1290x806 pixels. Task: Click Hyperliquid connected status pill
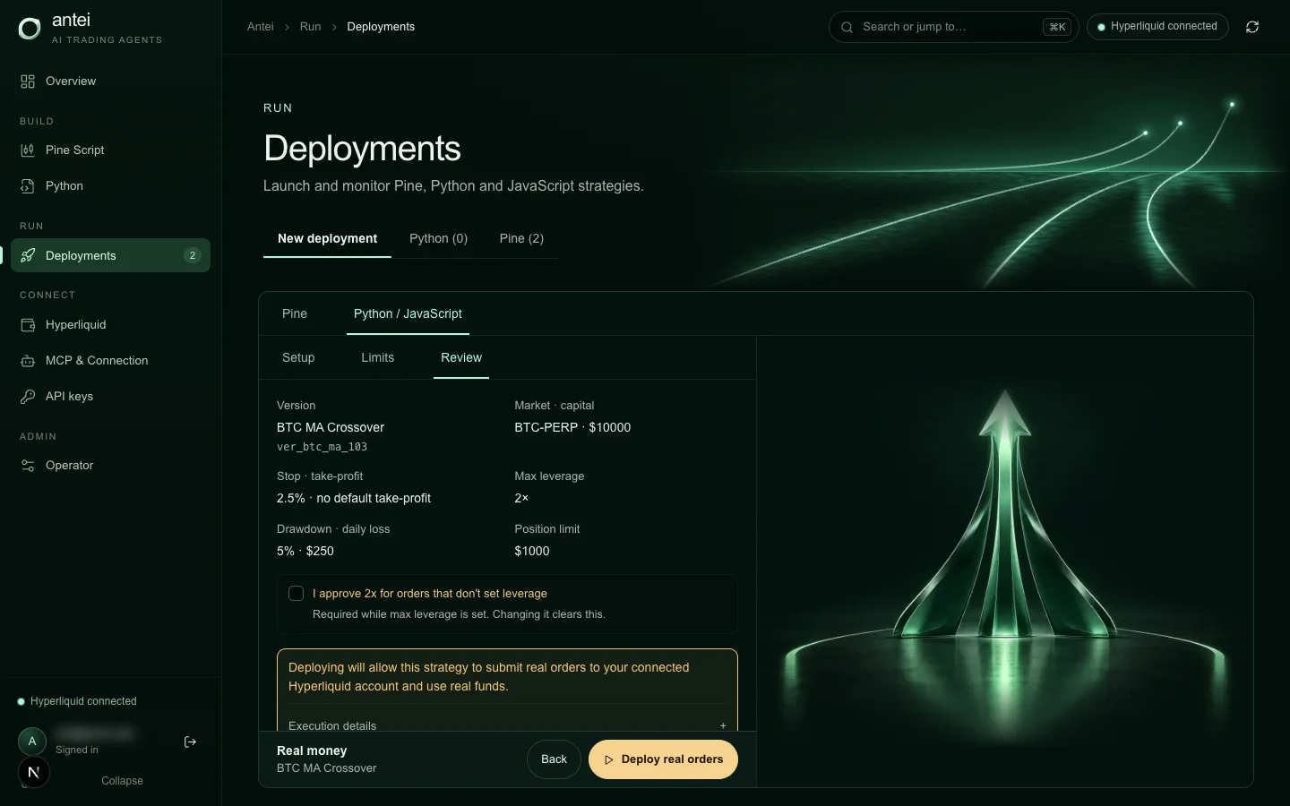coord(1157,27)
